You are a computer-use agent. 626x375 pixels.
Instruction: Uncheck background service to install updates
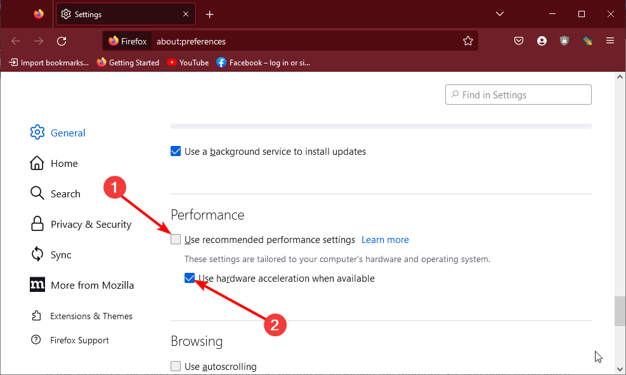pyautogui.click(x=176, y=151)
